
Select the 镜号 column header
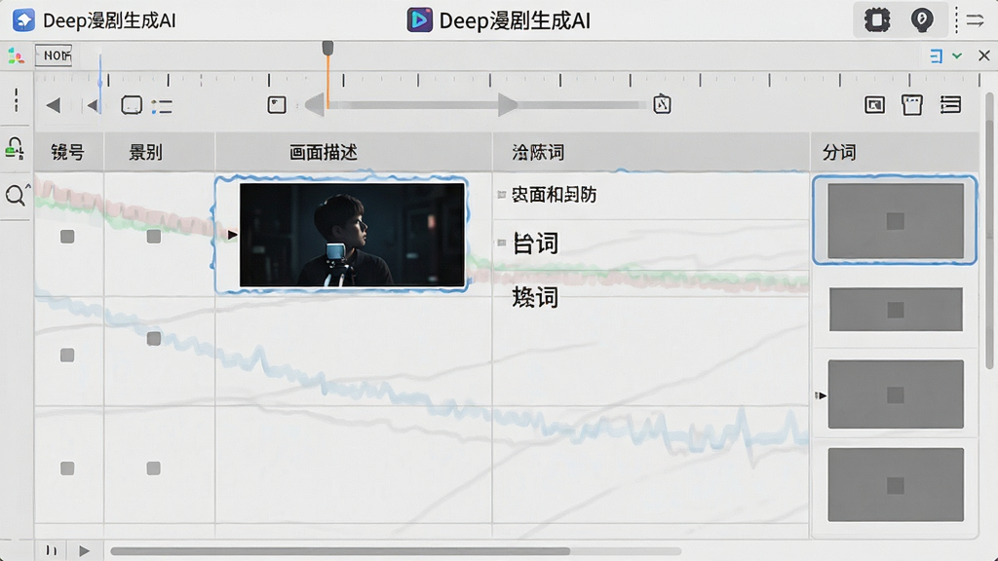67,153
